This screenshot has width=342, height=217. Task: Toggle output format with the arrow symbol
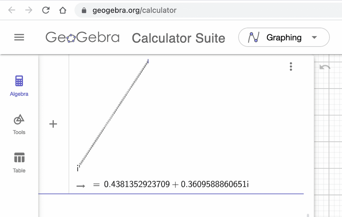80,186
